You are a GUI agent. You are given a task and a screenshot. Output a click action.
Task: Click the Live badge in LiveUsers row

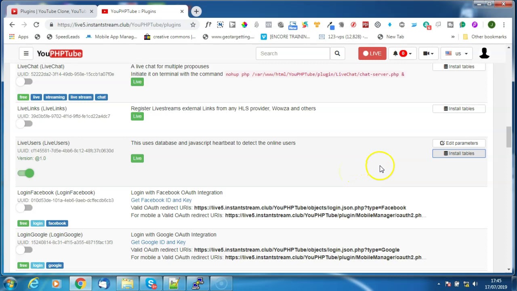point(137,158)
